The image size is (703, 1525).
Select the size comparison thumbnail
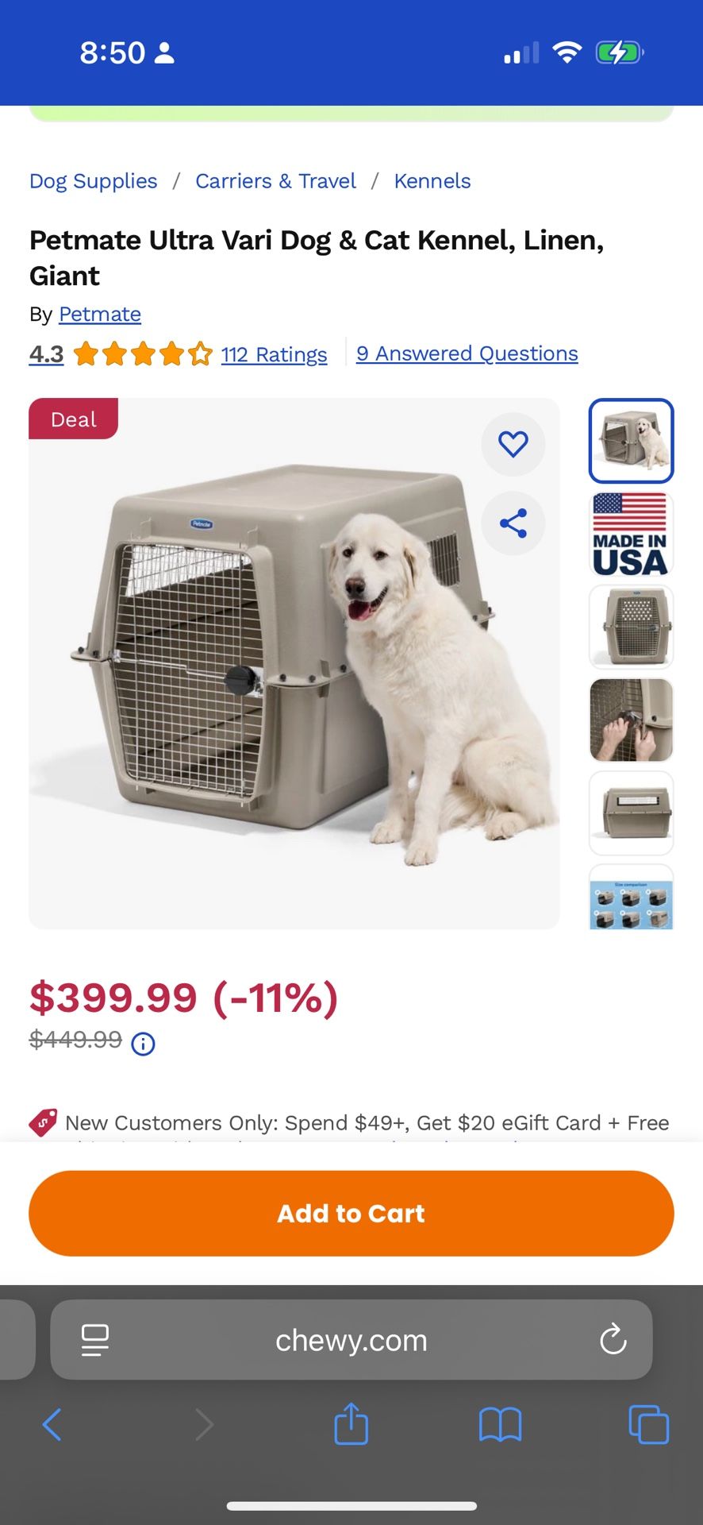[631, 898]
